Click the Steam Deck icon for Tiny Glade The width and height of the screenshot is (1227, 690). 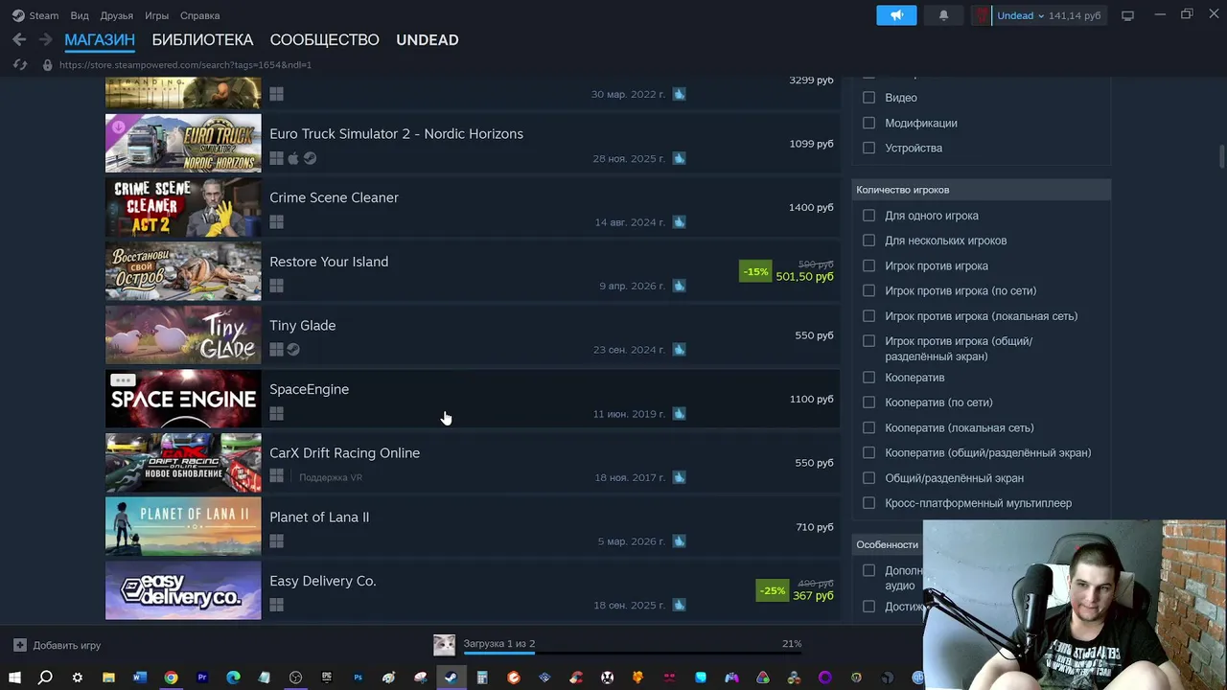click(x=293, y=350)
